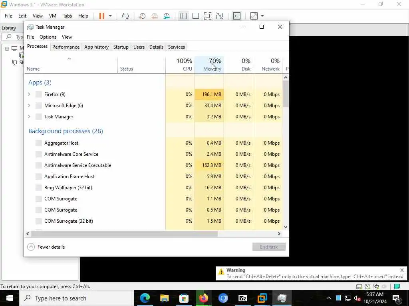Image resolution: width=409 pixels, height=306 pixels.
Task: Toggle the library sidebar view icon in VMware toolbar
Action: [x=184, y=16]
